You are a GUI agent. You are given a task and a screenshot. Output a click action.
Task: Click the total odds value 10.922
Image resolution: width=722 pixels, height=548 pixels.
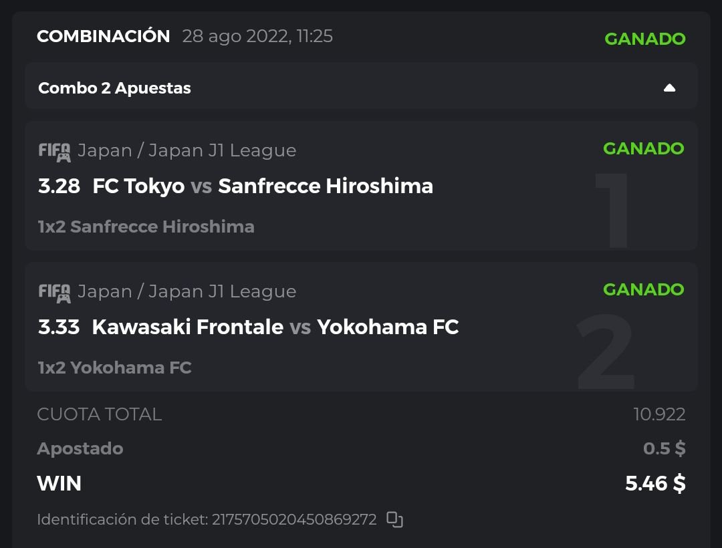point(659,414)
